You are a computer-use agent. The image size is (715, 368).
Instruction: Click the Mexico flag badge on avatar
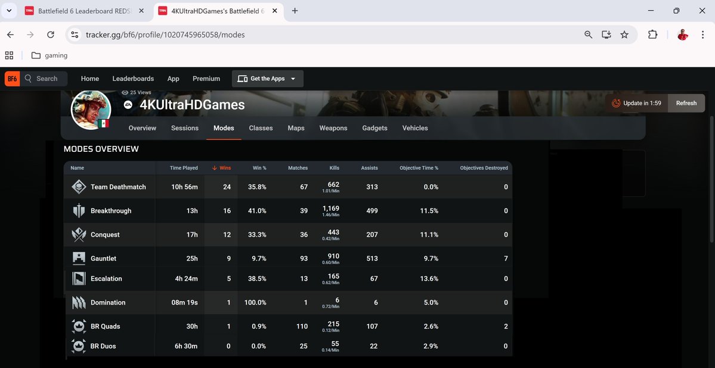coord(103,123)
